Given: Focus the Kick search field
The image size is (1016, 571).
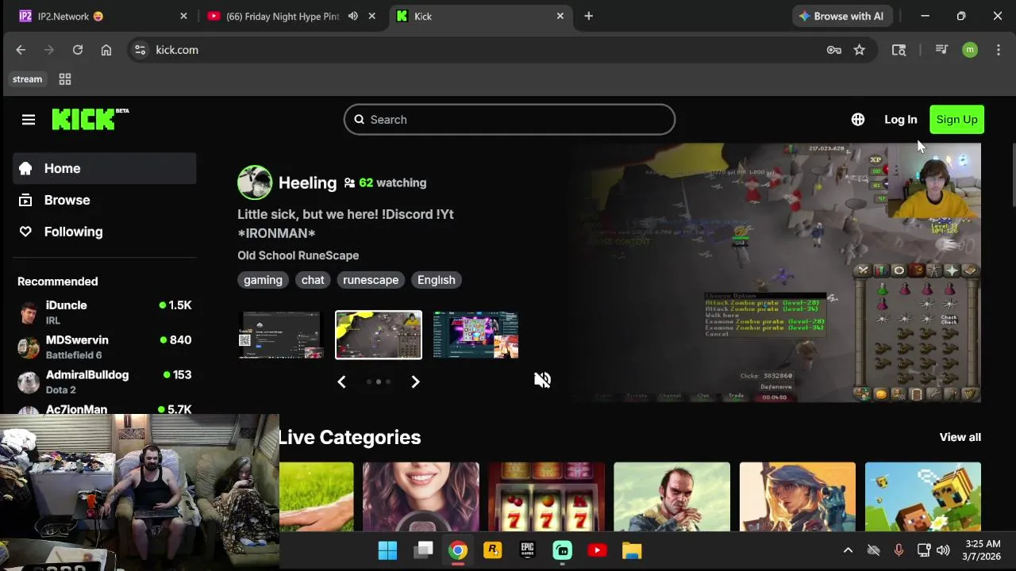Looking at the screenshot, I should pyautogui.click(x=510, y=120).
